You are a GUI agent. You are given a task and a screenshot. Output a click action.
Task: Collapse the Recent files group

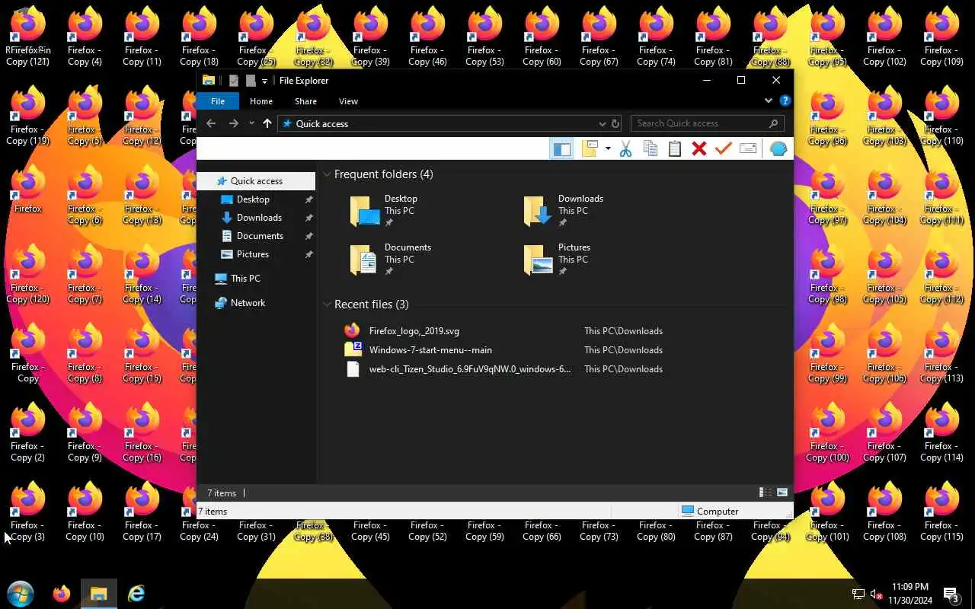[x=327, y=304]
